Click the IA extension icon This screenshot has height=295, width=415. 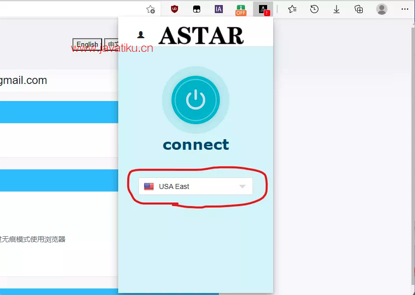tap(218, 9)
